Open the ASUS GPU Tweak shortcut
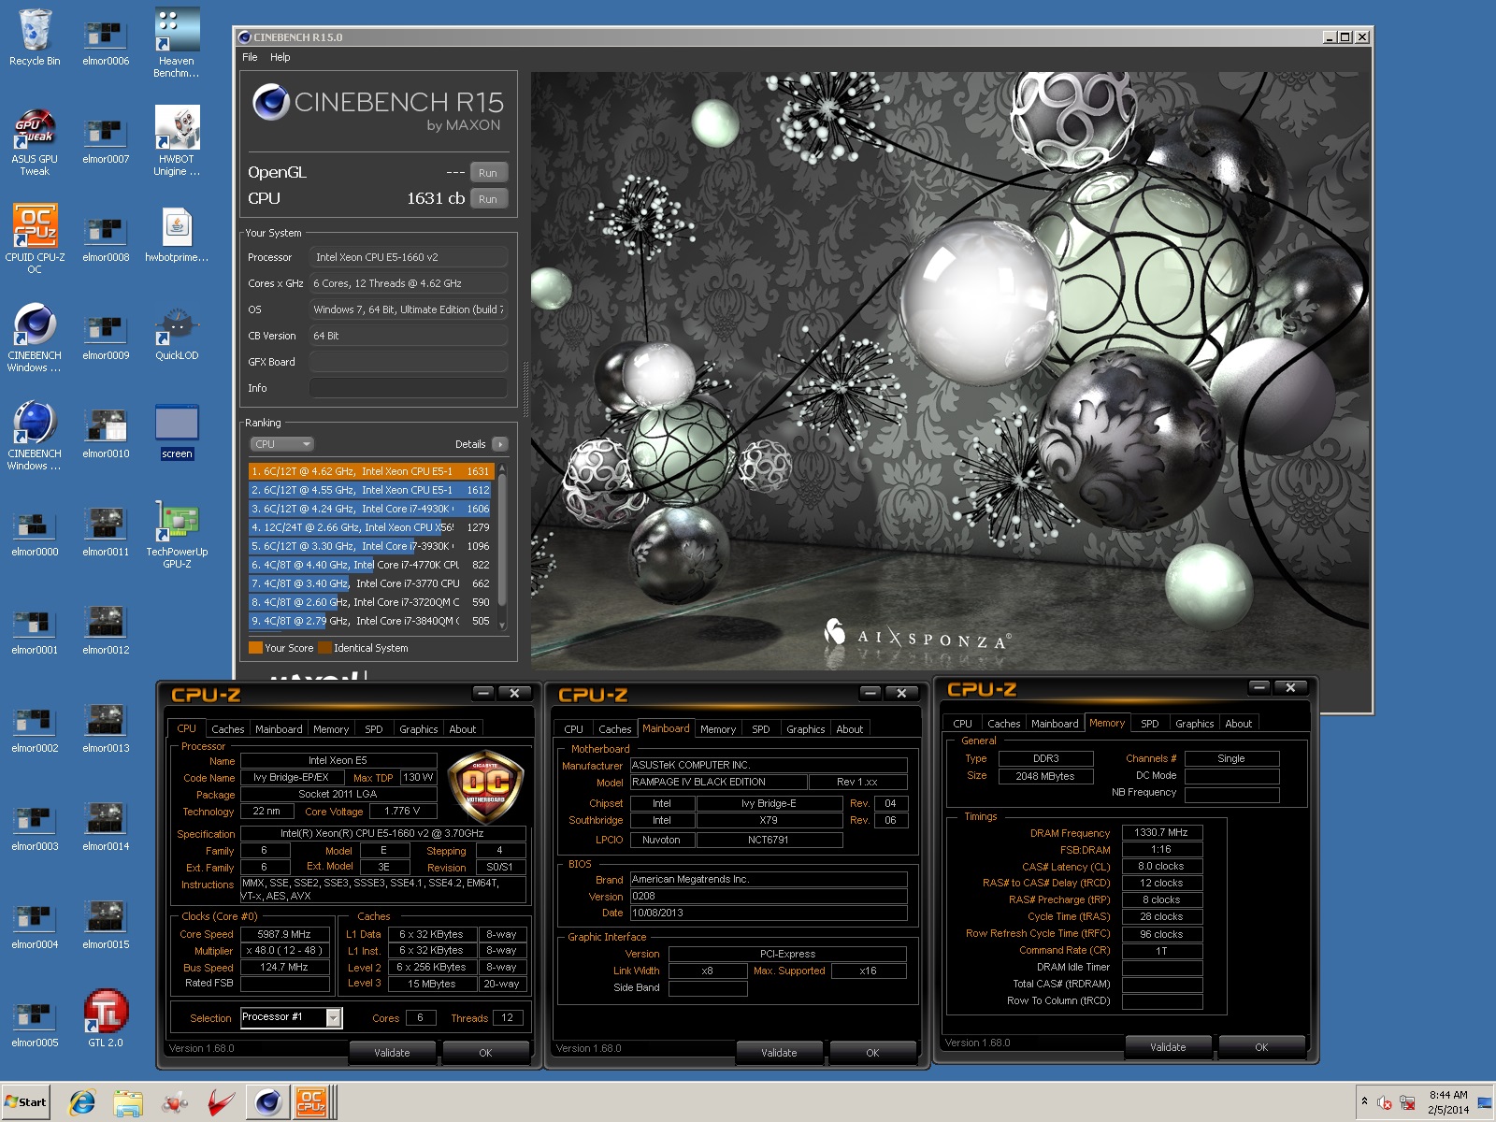 click(35, 140)
